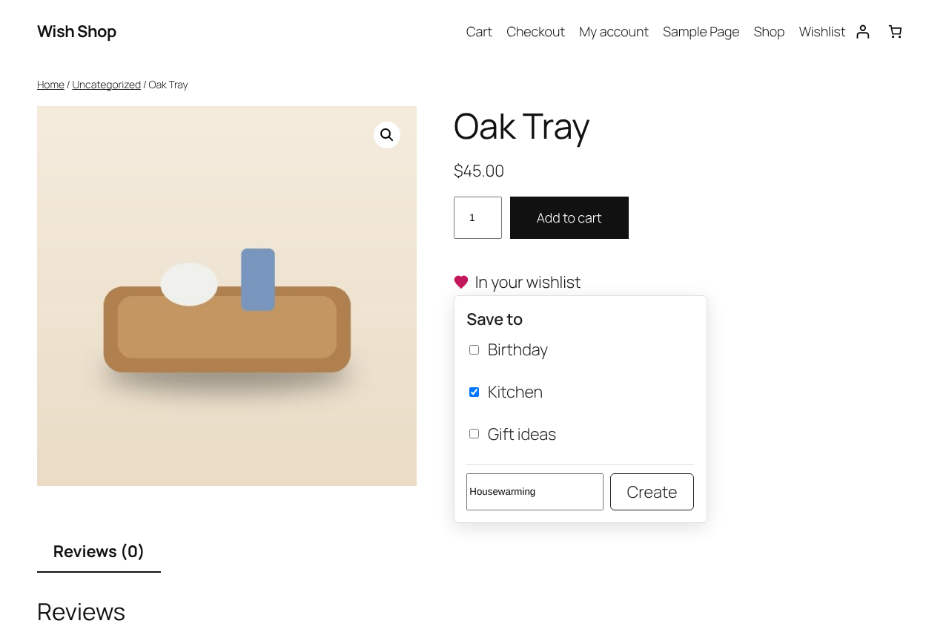Go to the Checkout menu item
The width and height of the screenshot is (949, 638).
pos(535,32)
